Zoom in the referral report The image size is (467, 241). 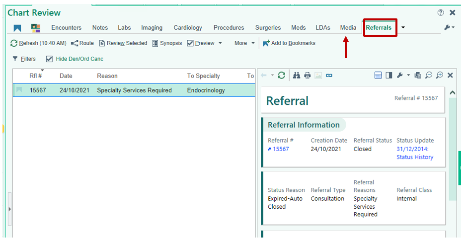(440, 76)
